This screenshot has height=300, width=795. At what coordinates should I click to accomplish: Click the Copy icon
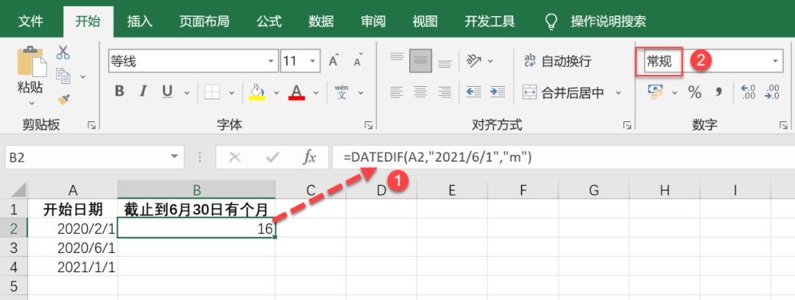click(63, 76)
